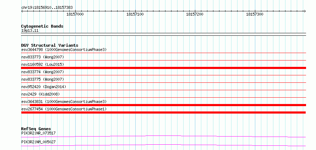Click the 19p13.11 band label

[x=29, y=31]
